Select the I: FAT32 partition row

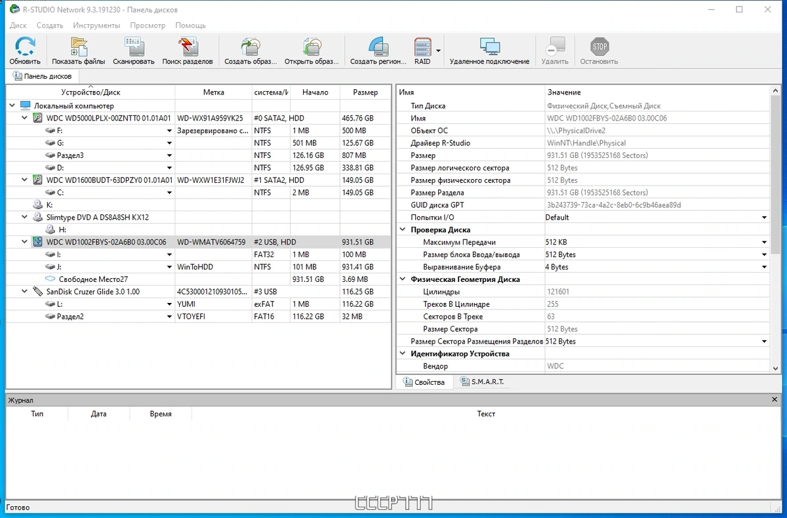(x=199, y=254)
